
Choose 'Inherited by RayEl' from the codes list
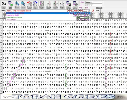click(x=48, y=15)
